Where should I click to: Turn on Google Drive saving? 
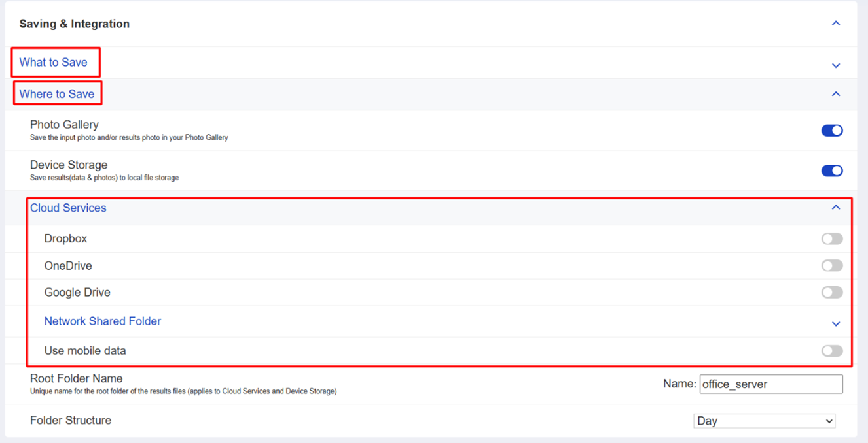[831, 293]
